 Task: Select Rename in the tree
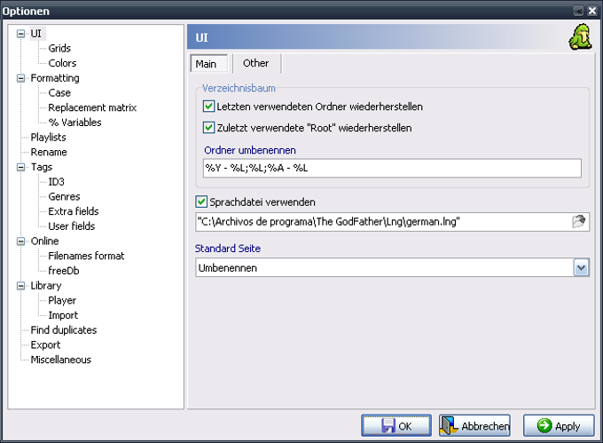49,153
